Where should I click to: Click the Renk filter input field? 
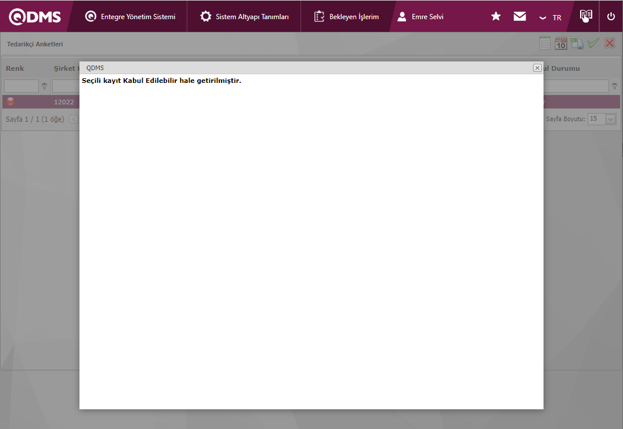pyautogui.click(x=21, y=86)
